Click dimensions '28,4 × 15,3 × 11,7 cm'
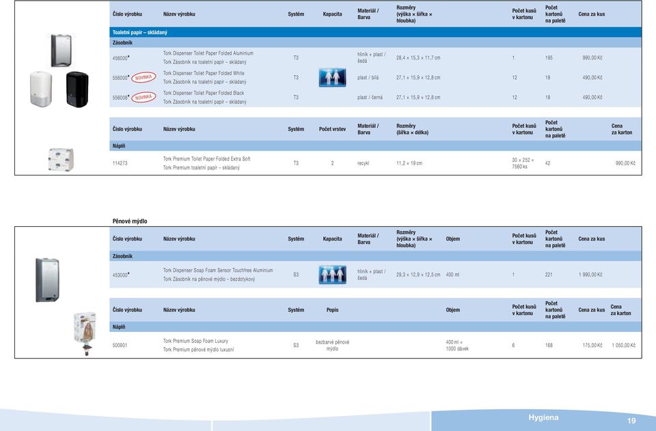656x431 pixels. click(418, 57)
